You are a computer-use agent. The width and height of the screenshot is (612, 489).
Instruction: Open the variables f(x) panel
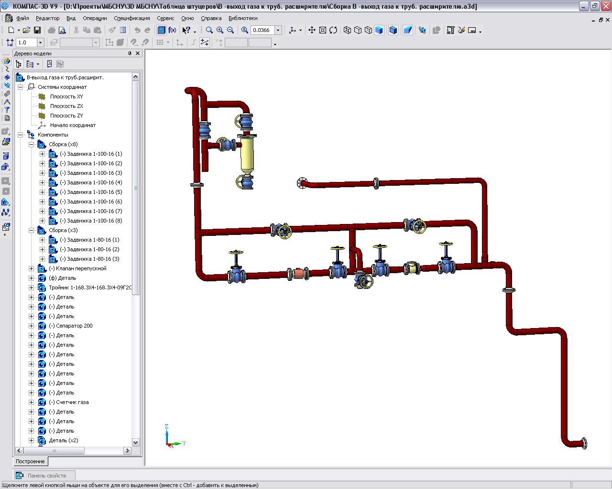click(173, 30)
